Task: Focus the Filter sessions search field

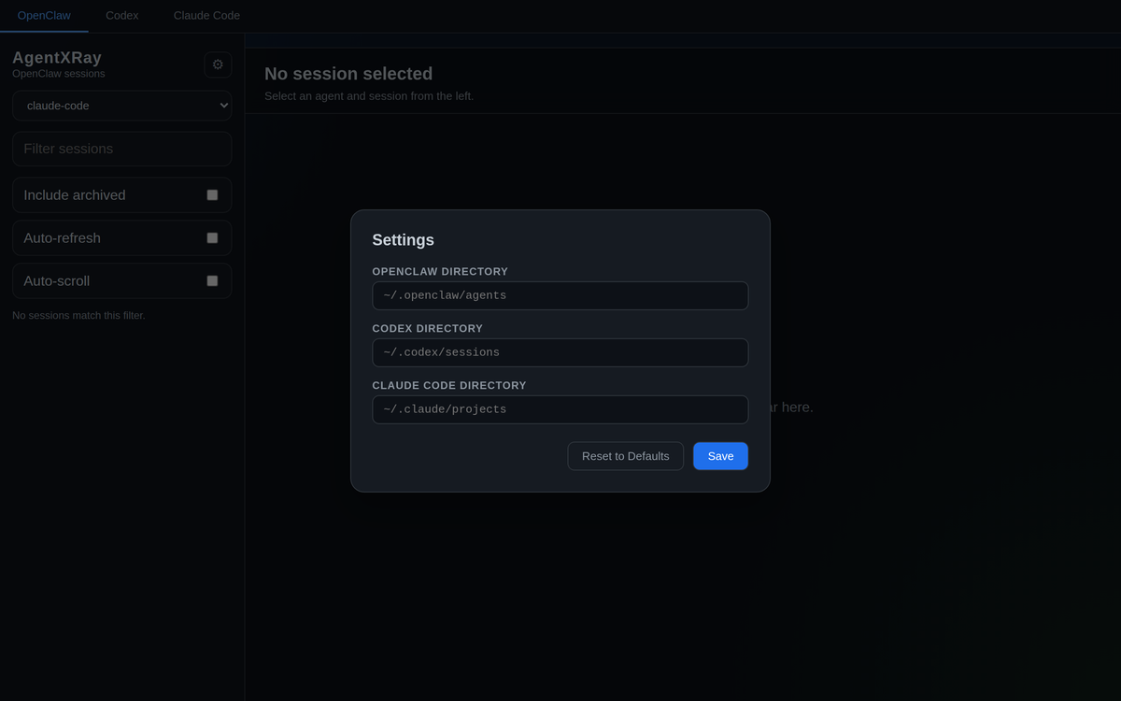Action: click(x=122, y=149)
